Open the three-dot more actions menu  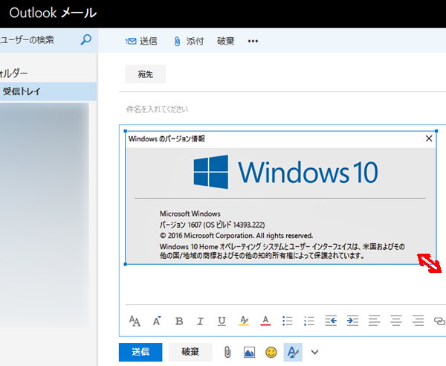pyautogui.click(x=253, y=41)
